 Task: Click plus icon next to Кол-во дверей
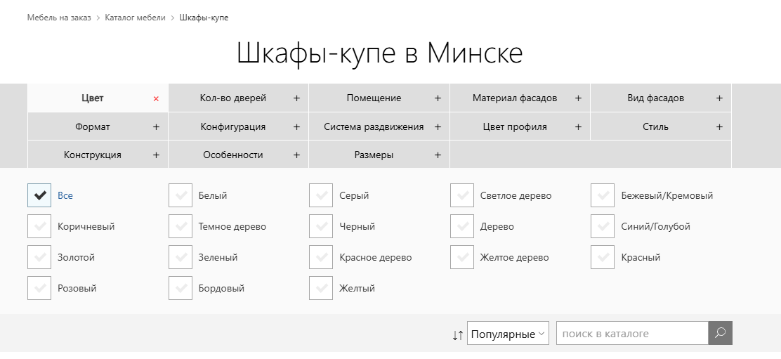(x=296, y=98)
